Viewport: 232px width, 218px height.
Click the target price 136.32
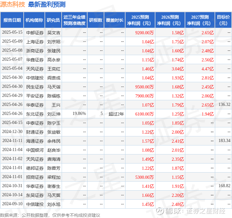(224, 105)
